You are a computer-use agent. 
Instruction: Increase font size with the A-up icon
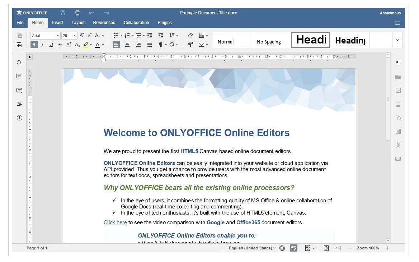click(x=82, y=35)
